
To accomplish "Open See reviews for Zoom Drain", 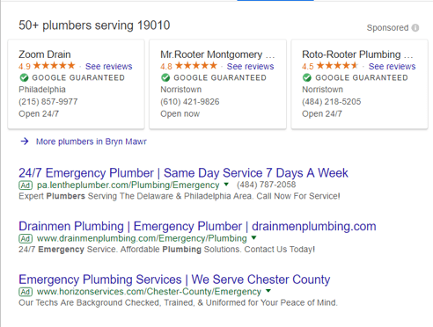I will point(109,66).
